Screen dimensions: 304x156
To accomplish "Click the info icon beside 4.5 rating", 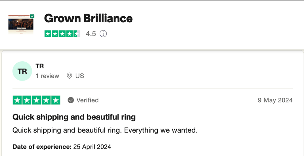I will [103, 34].
